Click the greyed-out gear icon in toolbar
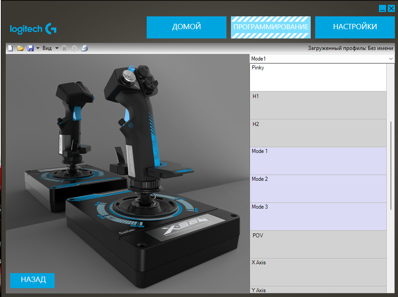The width and height of the screenshot is (398, 297). (74, 48)
